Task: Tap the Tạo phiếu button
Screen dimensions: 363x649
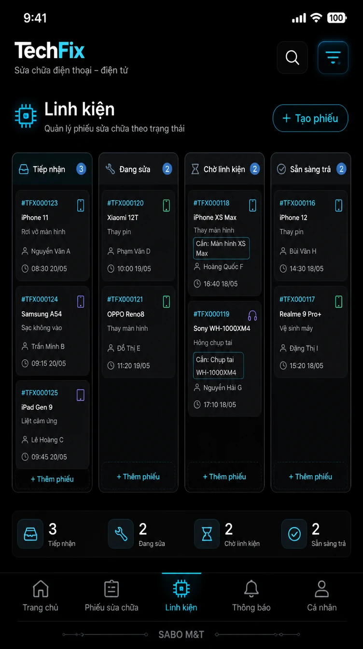Action: (310, 118)
